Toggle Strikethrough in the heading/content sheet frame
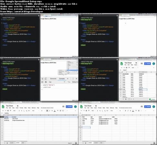The height and width of the screenshot is (145, 157). coord(52,111)
